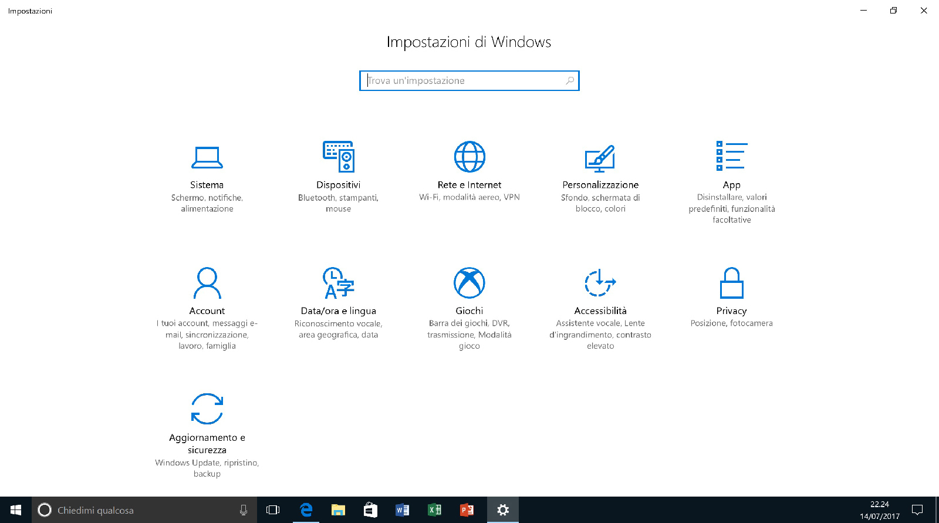Launch Excel from the taskbar
This screenshot has height=523, width=939.
pos(435,510)
